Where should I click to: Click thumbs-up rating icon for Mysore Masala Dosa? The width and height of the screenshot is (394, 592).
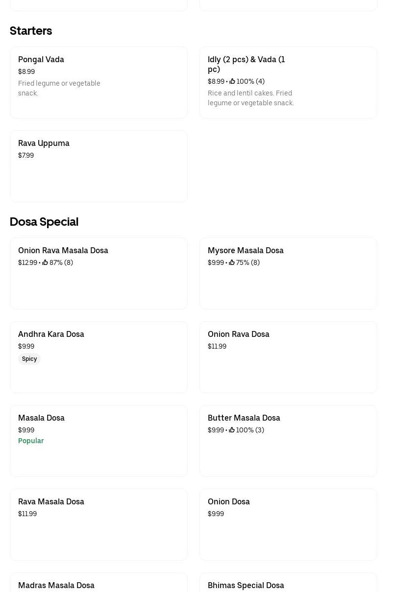(x=232, y=263)
